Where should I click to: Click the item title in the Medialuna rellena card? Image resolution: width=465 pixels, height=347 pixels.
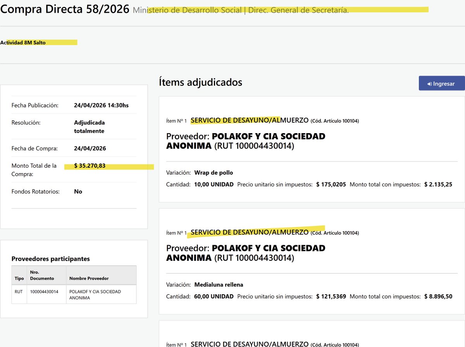point(250,232)
